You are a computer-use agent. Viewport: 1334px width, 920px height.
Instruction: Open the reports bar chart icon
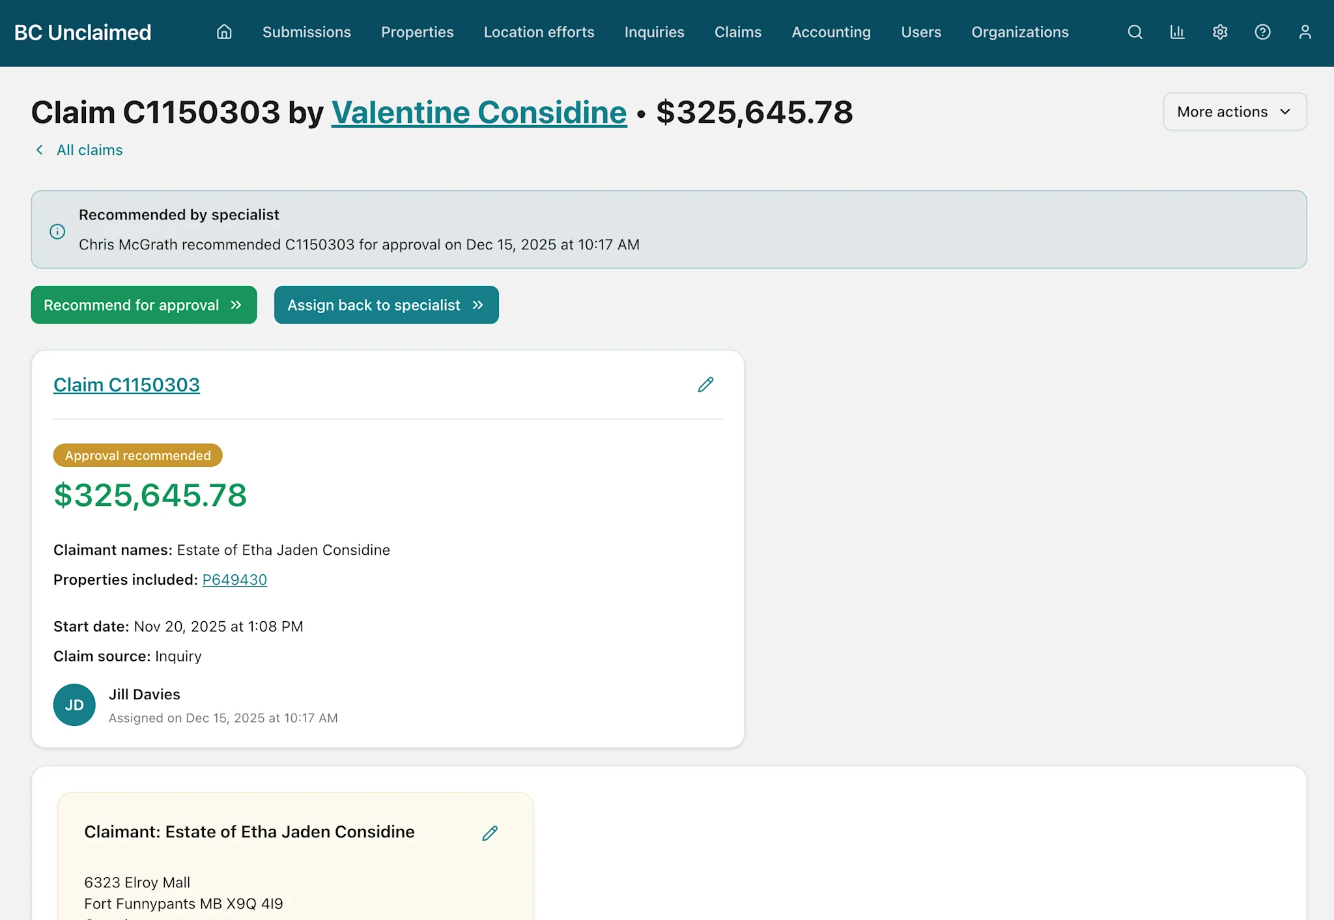point(1177,32)
